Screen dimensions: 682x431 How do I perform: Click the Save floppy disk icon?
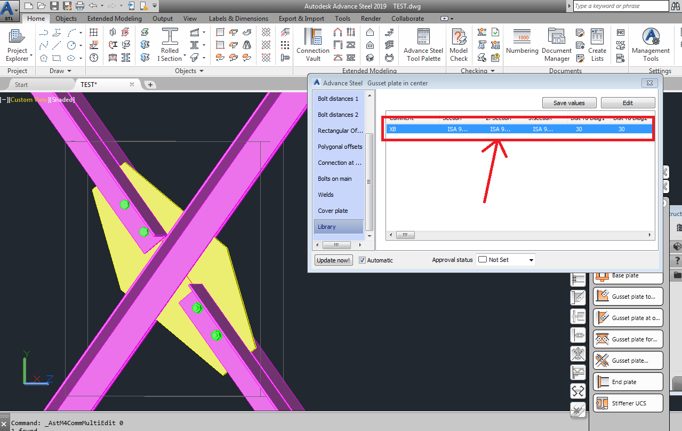(54, 6)
